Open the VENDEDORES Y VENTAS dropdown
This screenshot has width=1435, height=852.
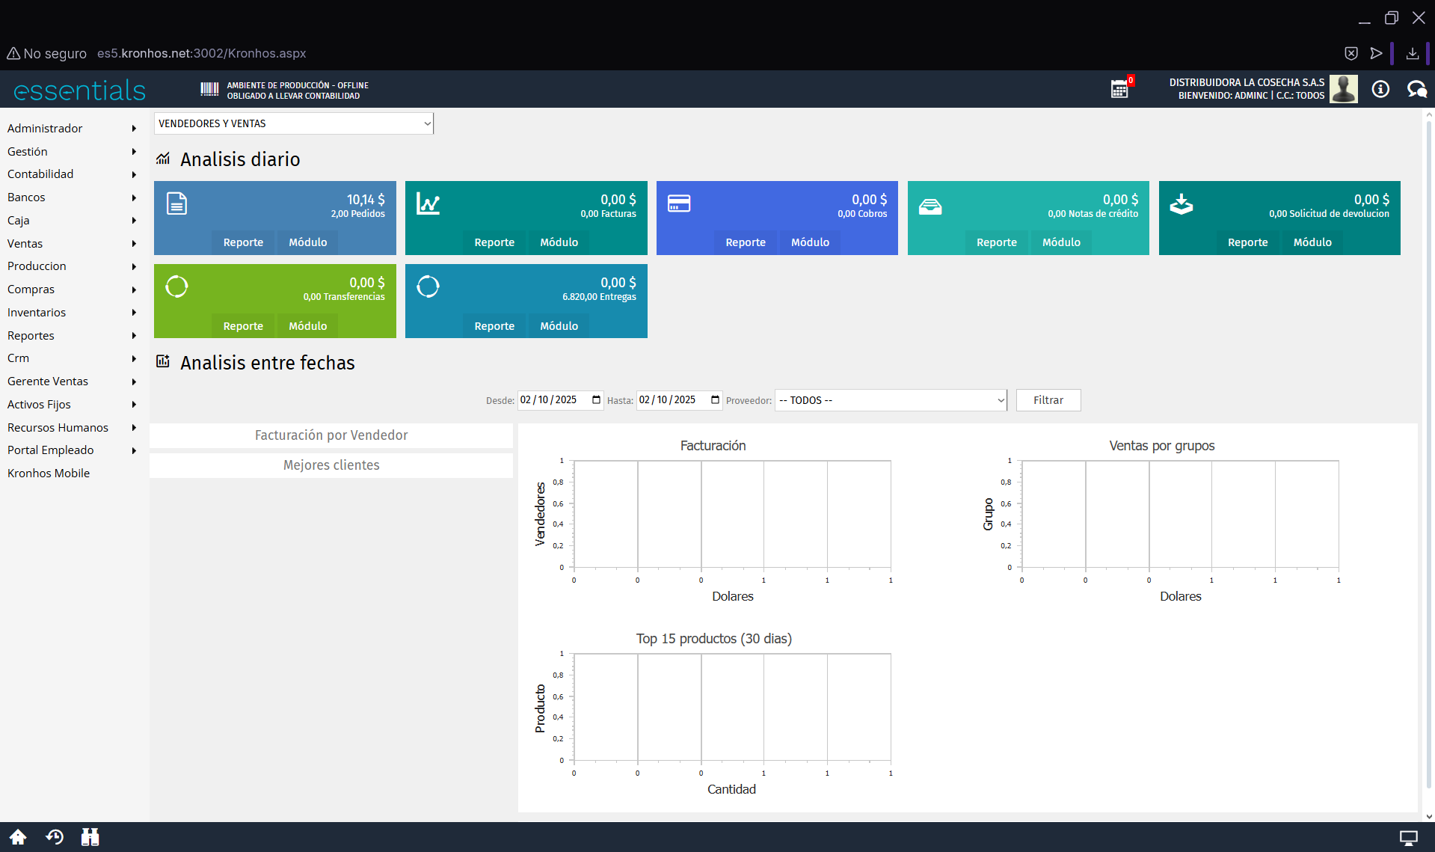point(294,123)
